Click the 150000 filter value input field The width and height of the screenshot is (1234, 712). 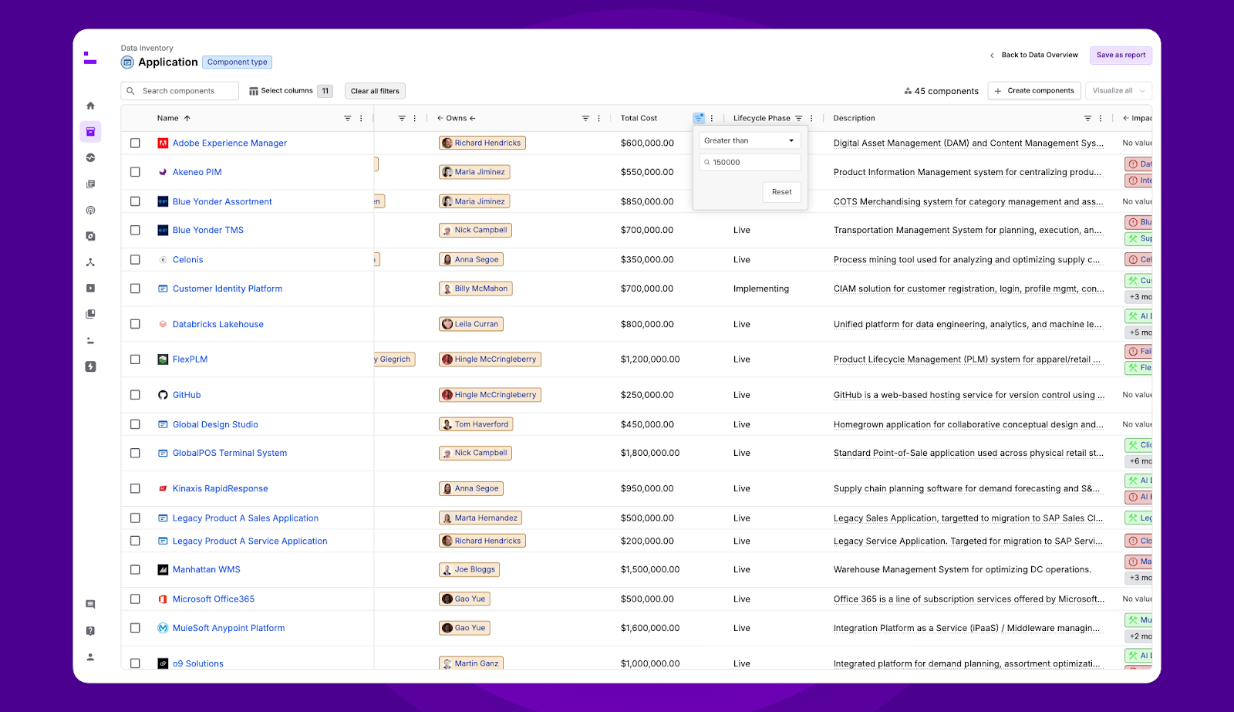coord(749,162)
